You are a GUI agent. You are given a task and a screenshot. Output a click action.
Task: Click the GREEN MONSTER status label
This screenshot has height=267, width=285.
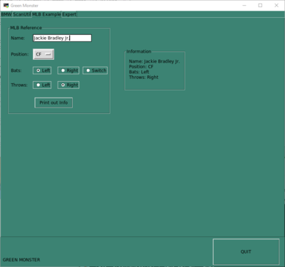[21, 260]
